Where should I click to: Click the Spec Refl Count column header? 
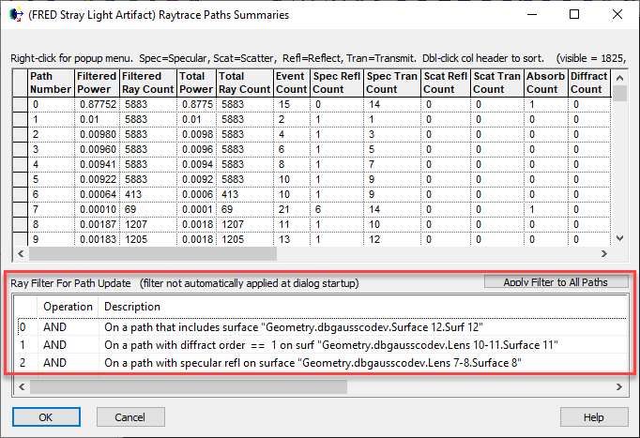click(x=337, y=83)
